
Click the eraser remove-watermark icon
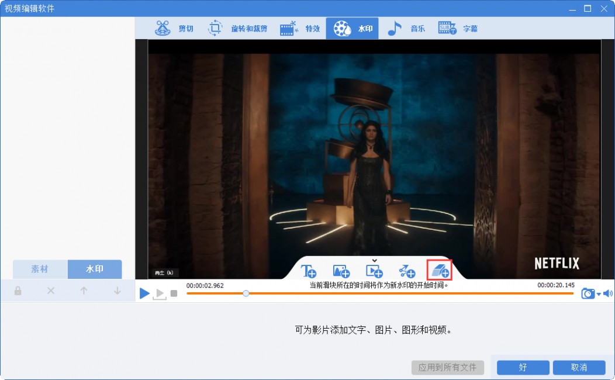point(440,270)
